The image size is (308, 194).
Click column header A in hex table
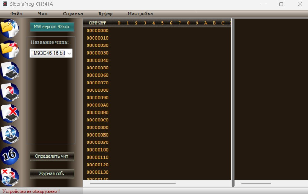click(205, 23)
